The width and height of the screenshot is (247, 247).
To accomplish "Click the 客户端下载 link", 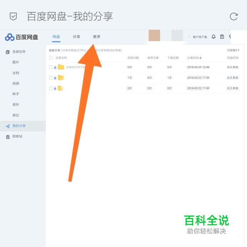I will tap(200, 37).
